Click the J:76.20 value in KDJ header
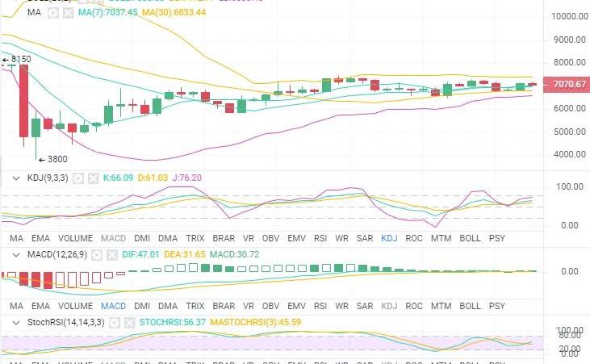Screen dimensions: 590x364 (x=186, y=178)
